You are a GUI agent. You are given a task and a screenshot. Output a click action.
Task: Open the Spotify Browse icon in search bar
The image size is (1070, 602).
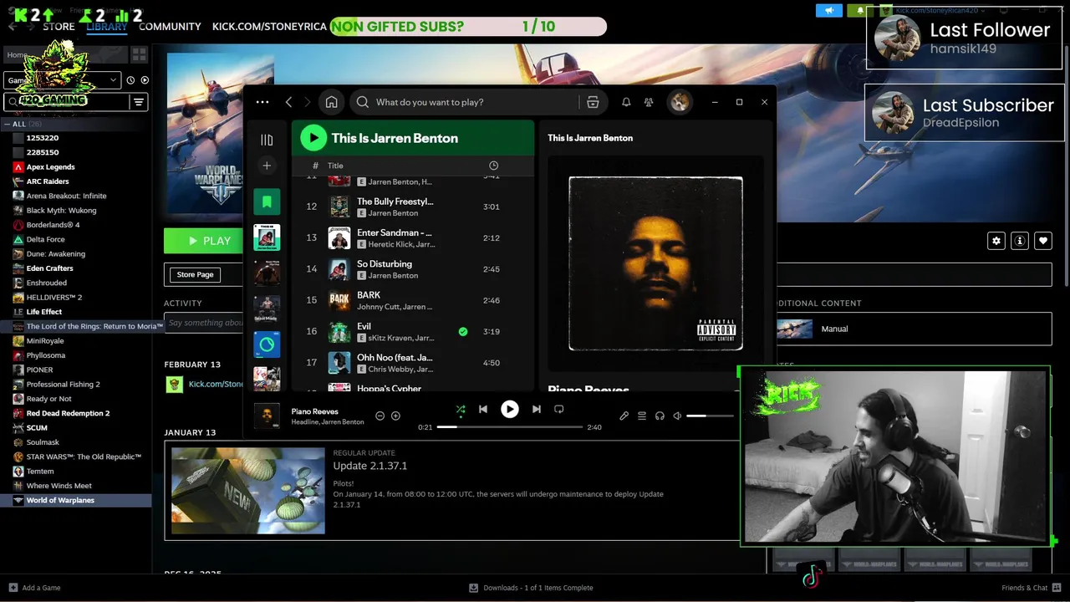pyautogui.click(x=593, y=102)
